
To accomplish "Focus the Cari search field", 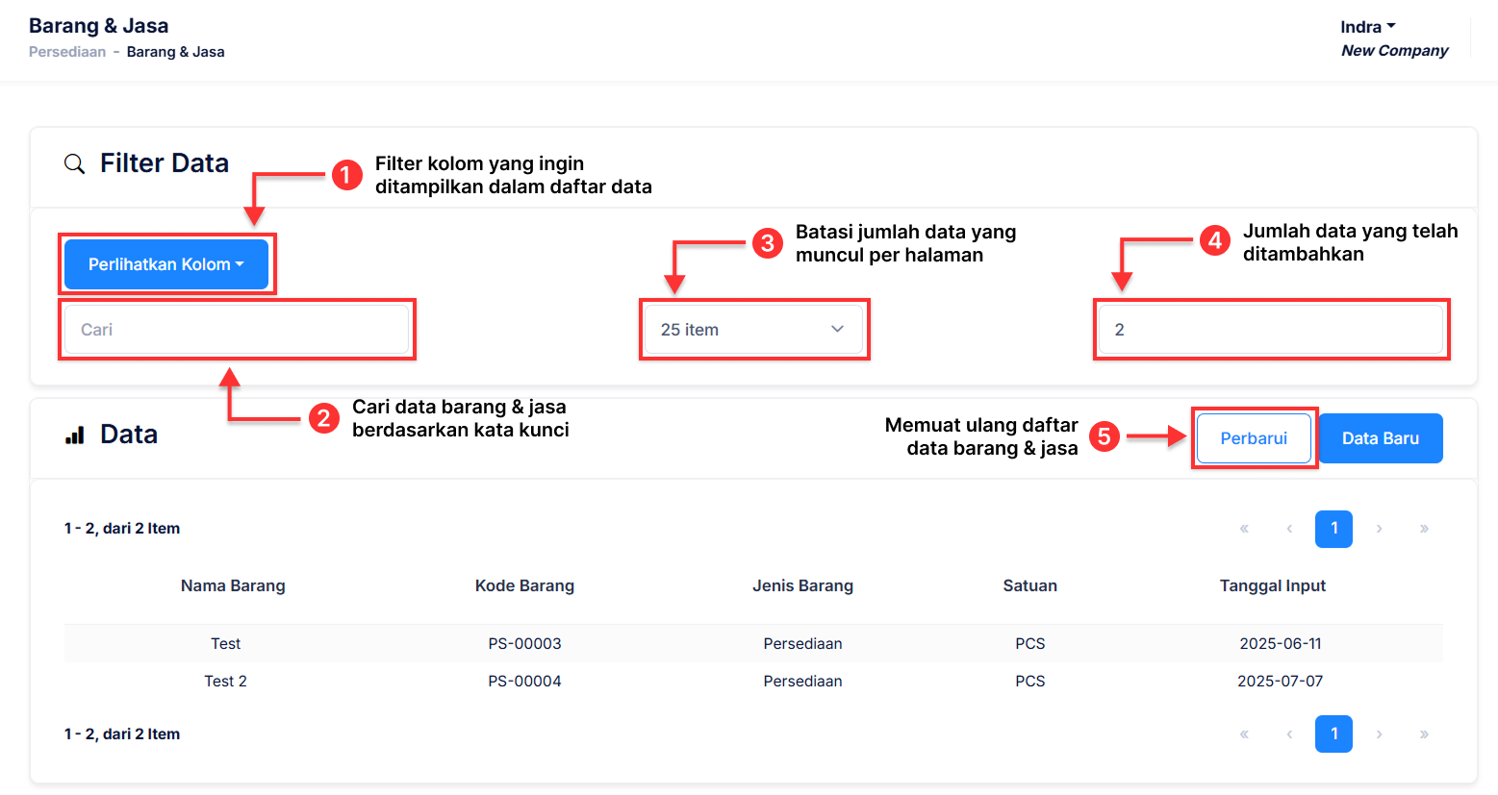I will pyautogui.click(x=237, y=330).
